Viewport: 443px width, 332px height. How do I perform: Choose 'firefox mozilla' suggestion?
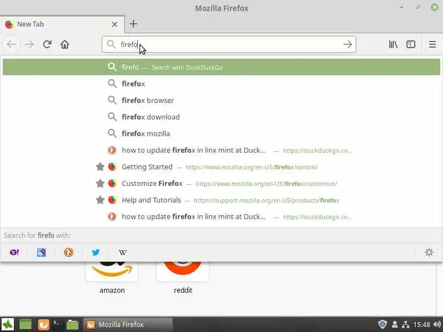[221, 133]
